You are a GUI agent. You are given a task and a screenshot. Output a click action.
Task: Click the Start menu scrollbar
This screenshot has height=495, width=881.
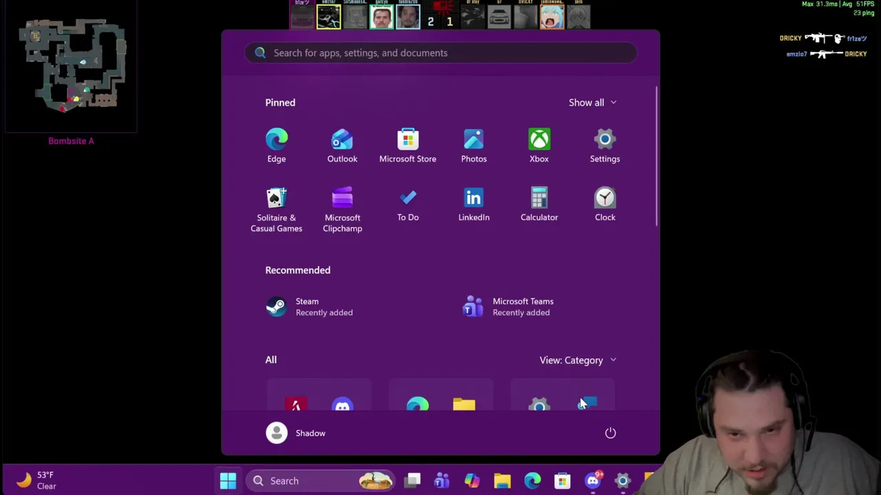point(657,155)
